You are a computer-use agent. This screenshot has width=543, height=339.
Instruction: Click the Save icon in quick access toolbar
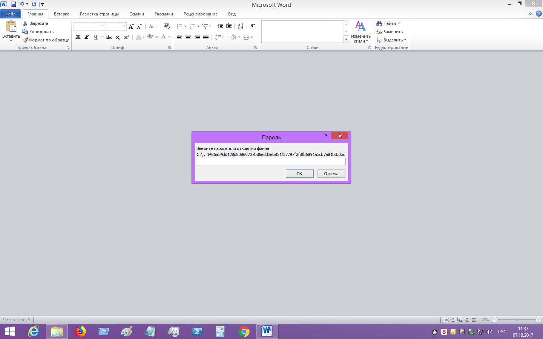14,4
